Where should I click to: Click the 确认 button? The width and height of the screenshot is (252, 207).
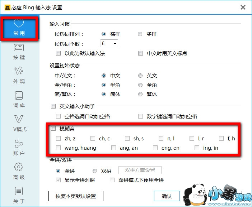(x=167, y=196)
